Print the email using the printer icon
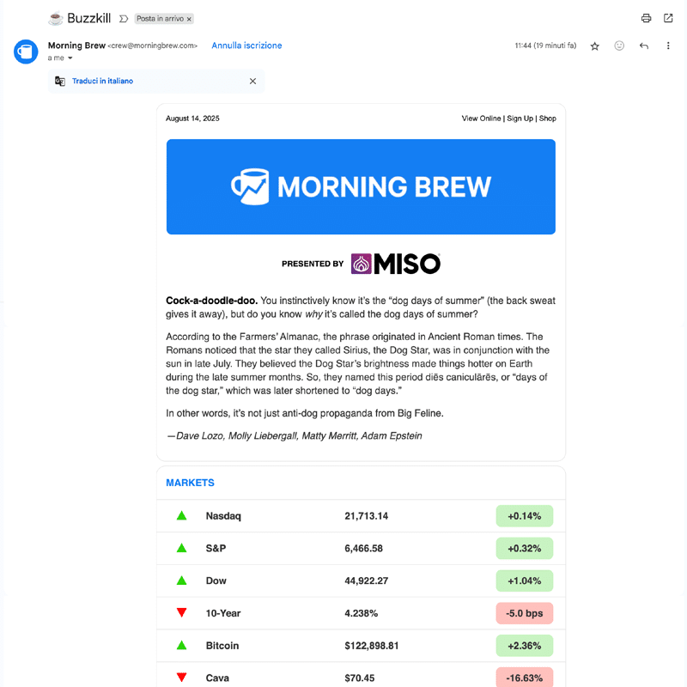Viewport: 687px width, 687px height. pyautogui.click(x=646, y=18)
